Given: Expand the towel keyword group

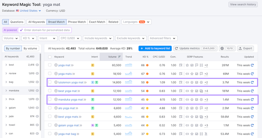Looking at the screenshot, I should pos(6,125).
